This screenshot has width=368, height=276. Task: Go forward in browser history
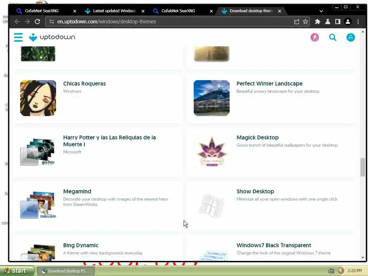click(x=27, y=22)
